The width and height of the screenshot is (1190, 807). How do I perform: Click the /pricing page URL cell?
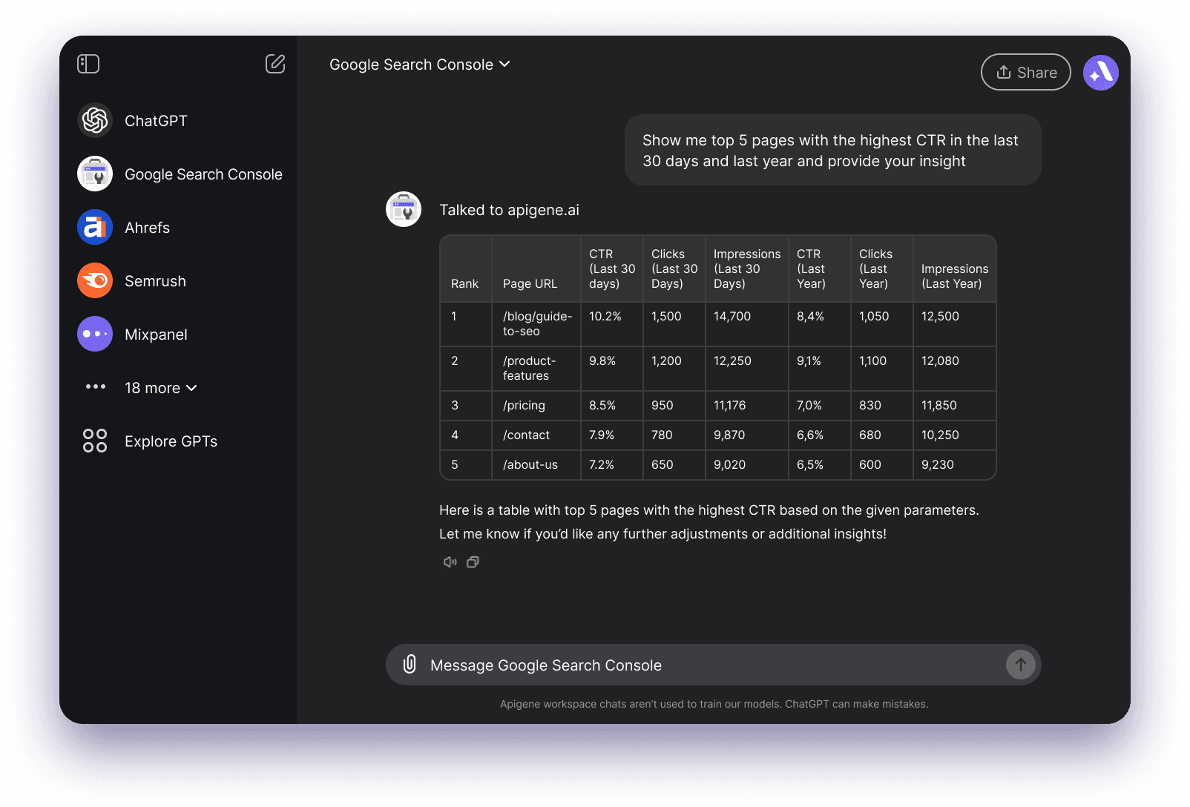(536, 406)
